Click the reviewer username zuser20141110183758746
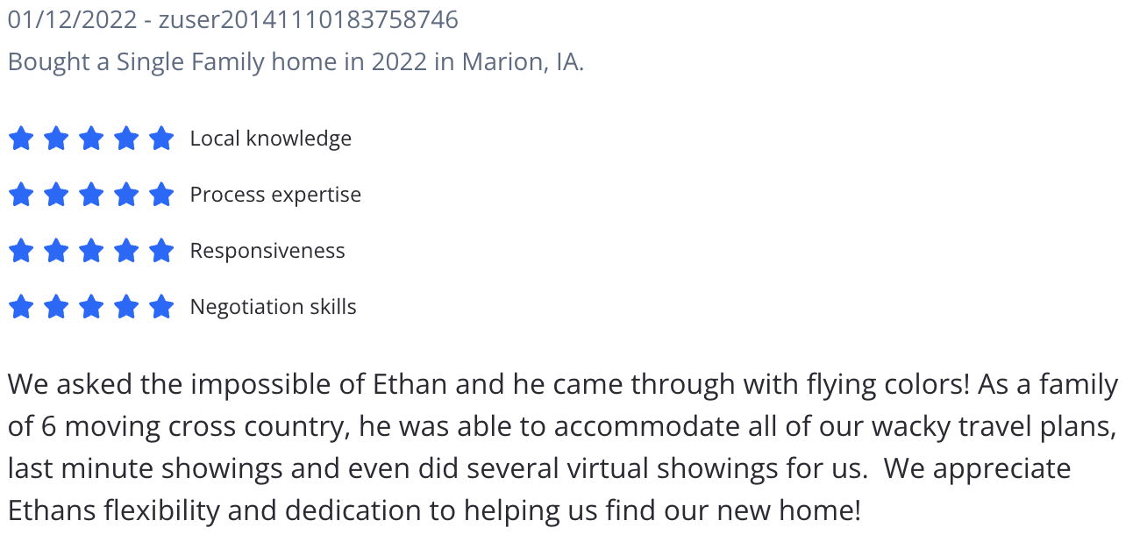Screen dimensions: 1147x535 tap(308, 19)
